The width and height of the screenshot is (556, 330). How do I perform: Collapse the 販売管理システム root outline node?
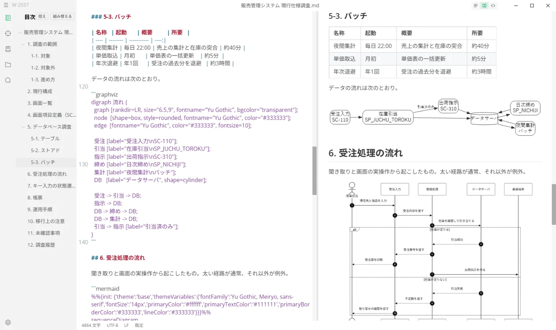(19, 33)
